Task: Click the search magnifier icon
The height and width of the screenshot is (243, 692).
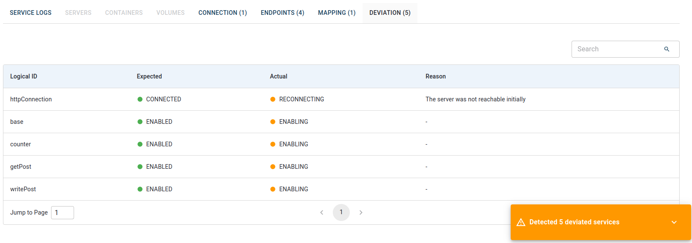Action: coord(666,49)
